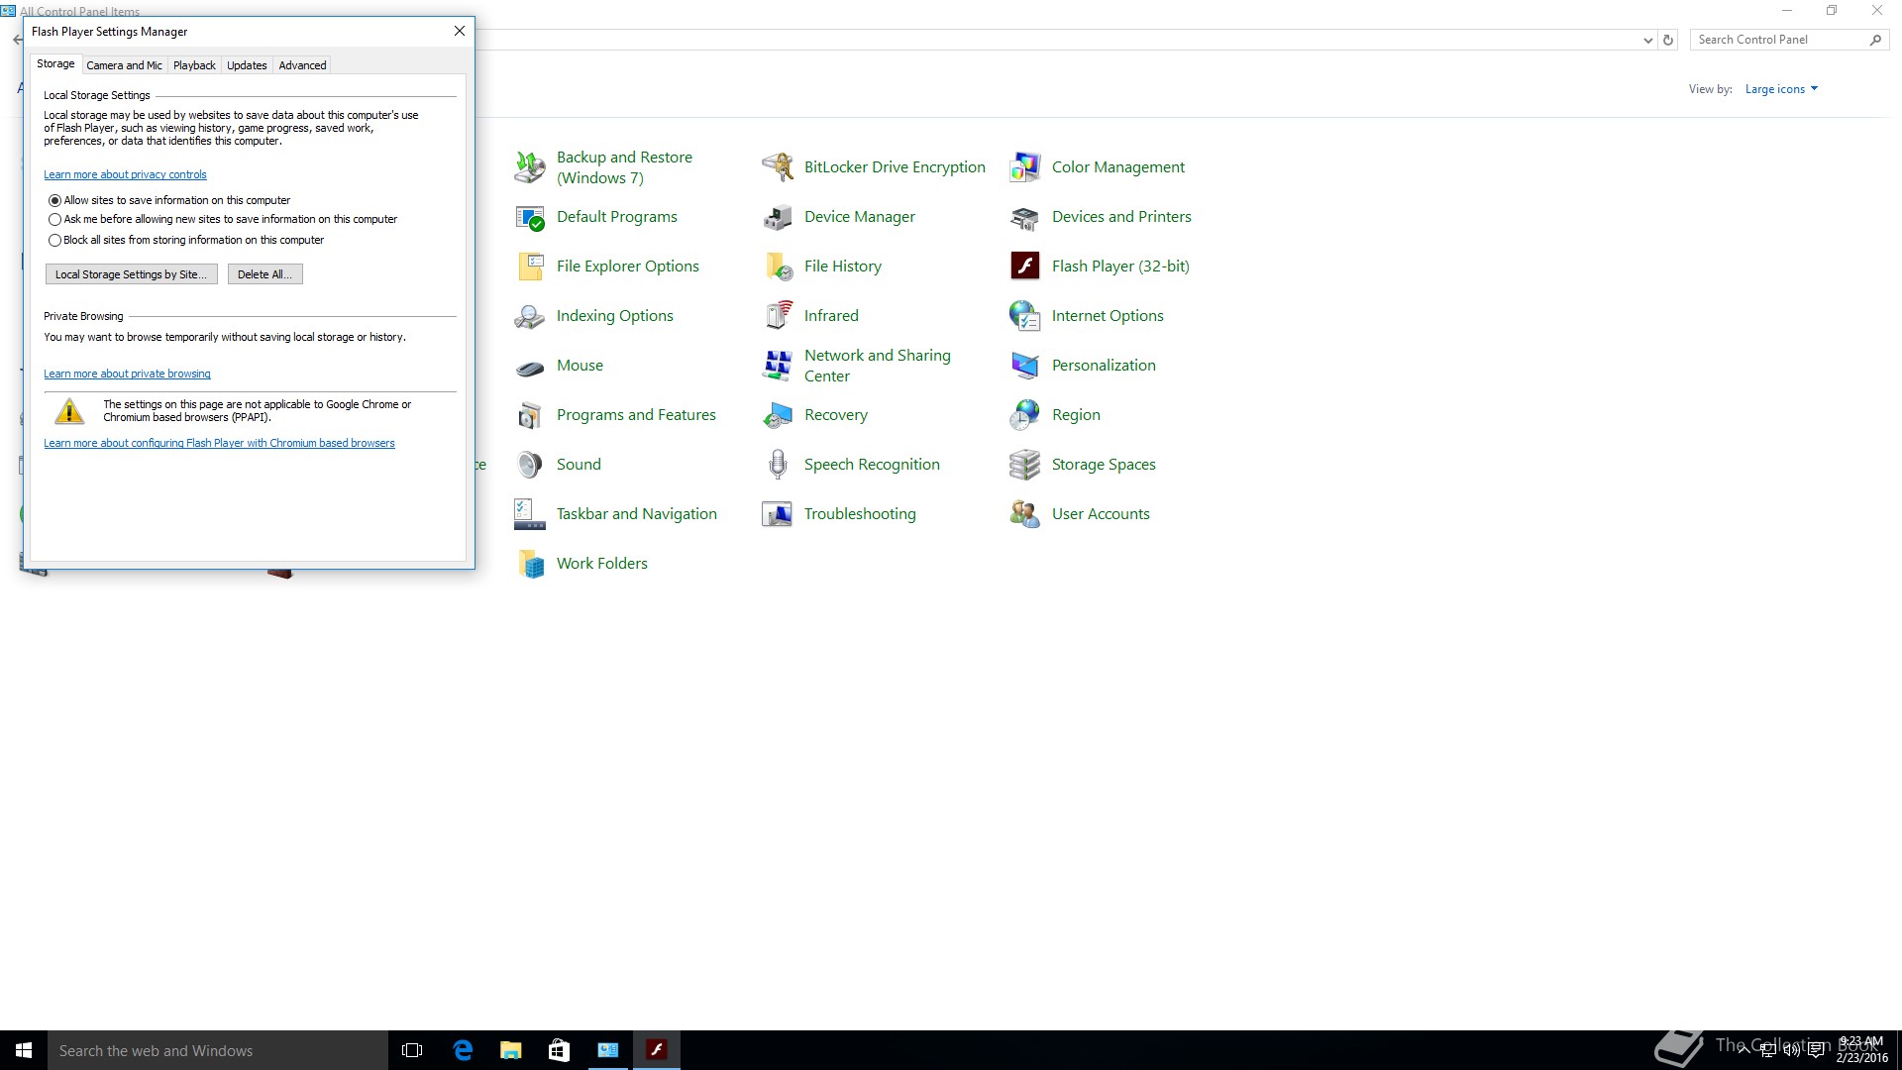The image size is (1902, 1070).
Task: Switch to the Camera and Mic tab
Action: pyautogui.click(x=124, y=65)
